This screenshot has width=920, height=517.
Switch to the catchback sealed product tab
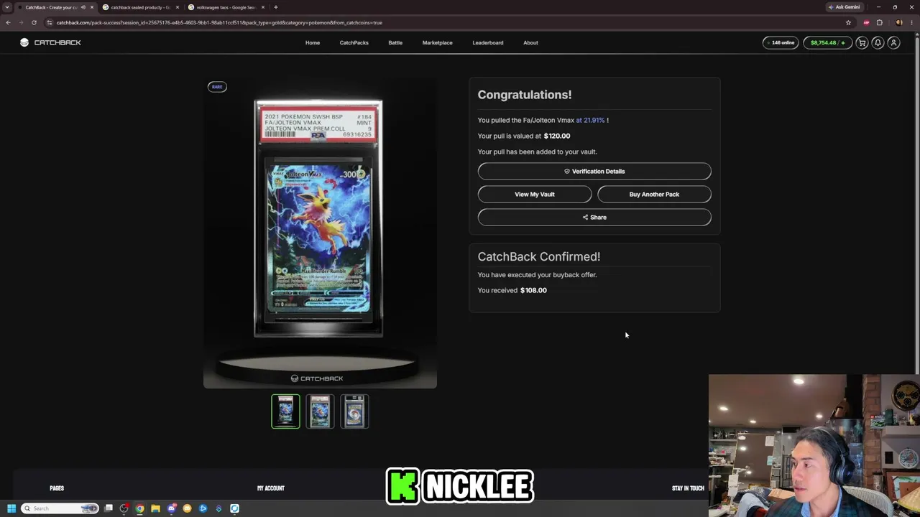[140, 7]
